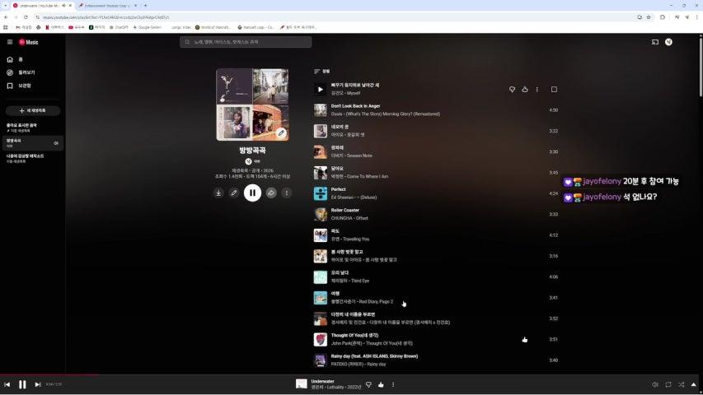This screenshot has height=395, width=703.
Task: Open playlist more options three-dot menu
Action: point(287,193)
